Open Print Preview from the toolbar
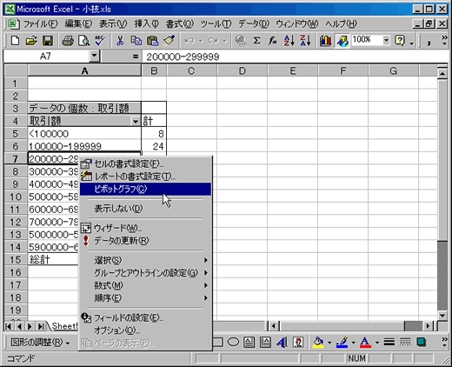 point(84,41)
